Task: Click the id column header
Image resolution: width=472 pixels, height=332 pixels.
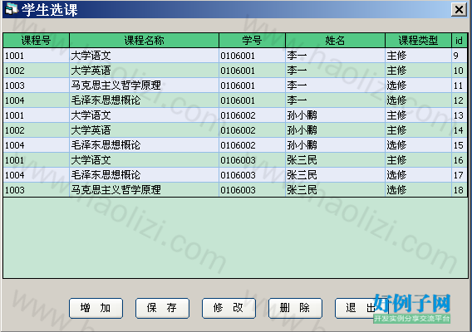Action: pyautogui.click(x=460, y=41)
